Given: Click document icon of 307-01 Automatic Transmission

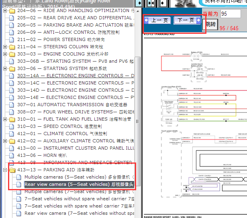Looking at the screenshot, I should [12, 105].
